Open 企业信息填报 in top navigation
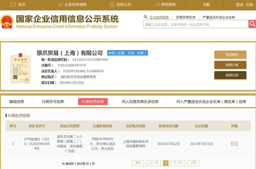 pyautogui.click(x=73, y=5)
